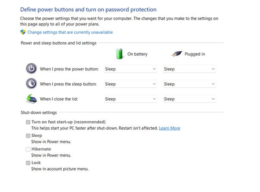Toggle the fast start-up checkbox
The height and width of the screenshot is (192, 260).
click(x=28, y=122)
